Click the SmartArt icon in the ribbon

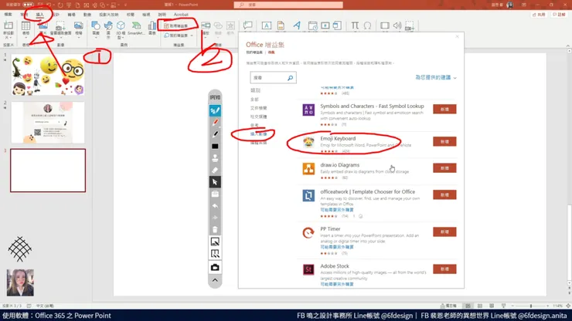click(x=136, y=28)
